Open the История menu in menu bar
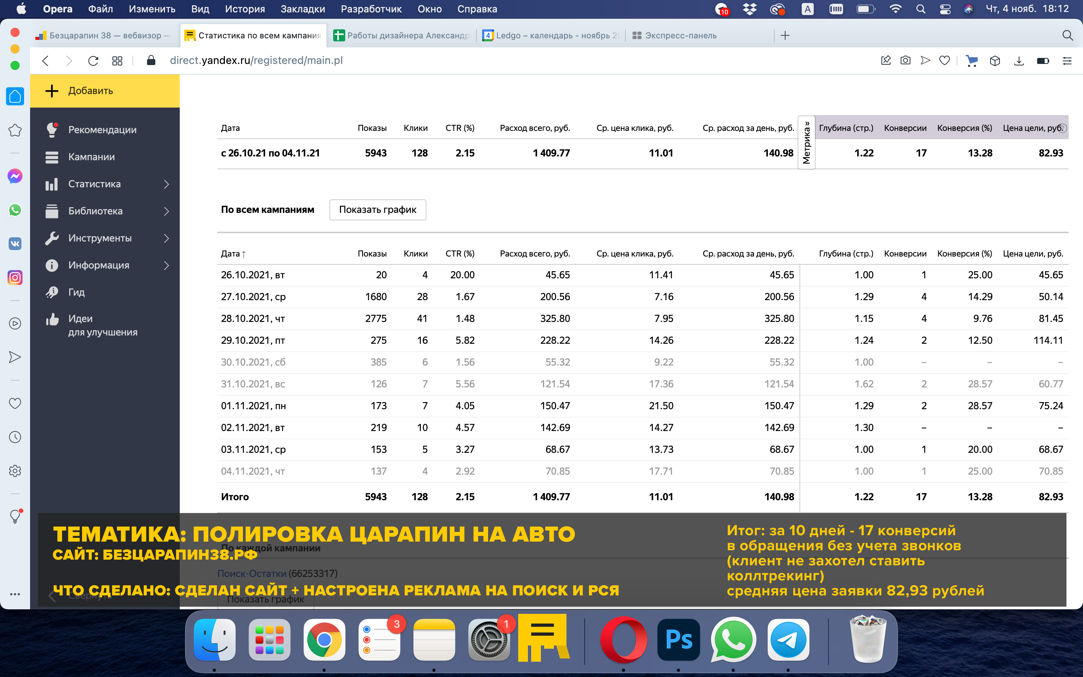Viewport: 1083px width, 677px height. [x=244, y=9]
